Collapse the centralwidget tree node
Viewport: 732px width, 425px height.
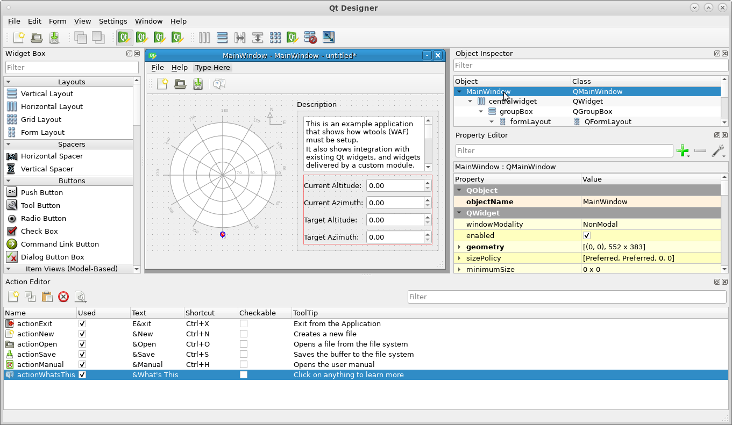[x=471, y=102]
